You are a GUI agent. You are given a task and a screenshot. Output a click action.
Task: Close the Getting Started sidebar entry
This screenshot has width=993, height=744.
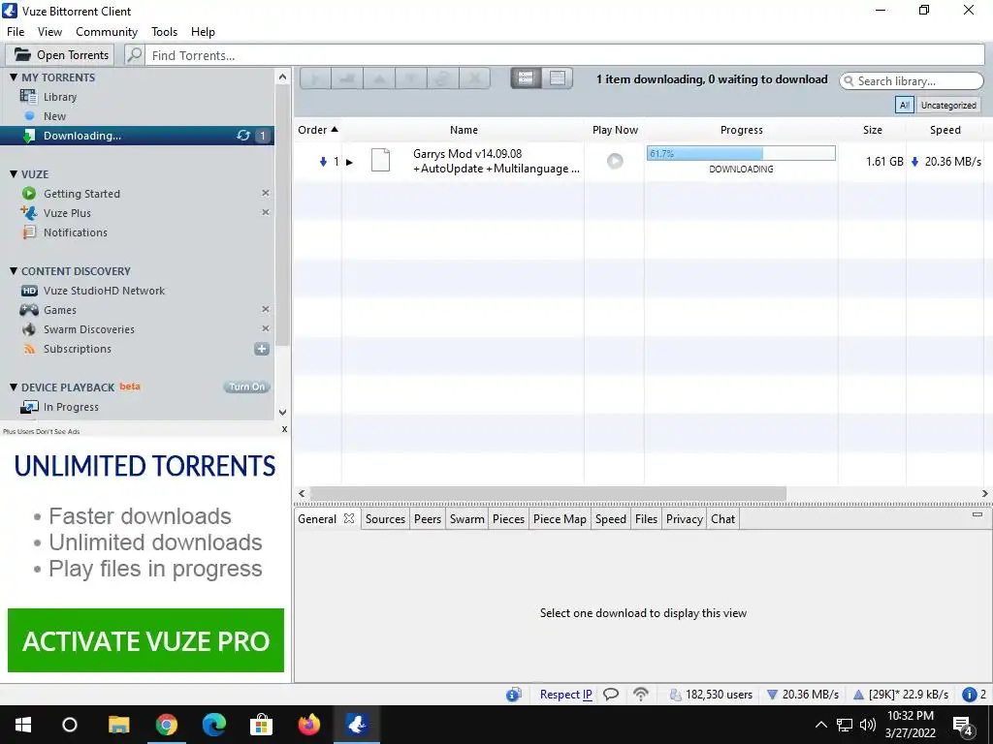pos(266,193)
